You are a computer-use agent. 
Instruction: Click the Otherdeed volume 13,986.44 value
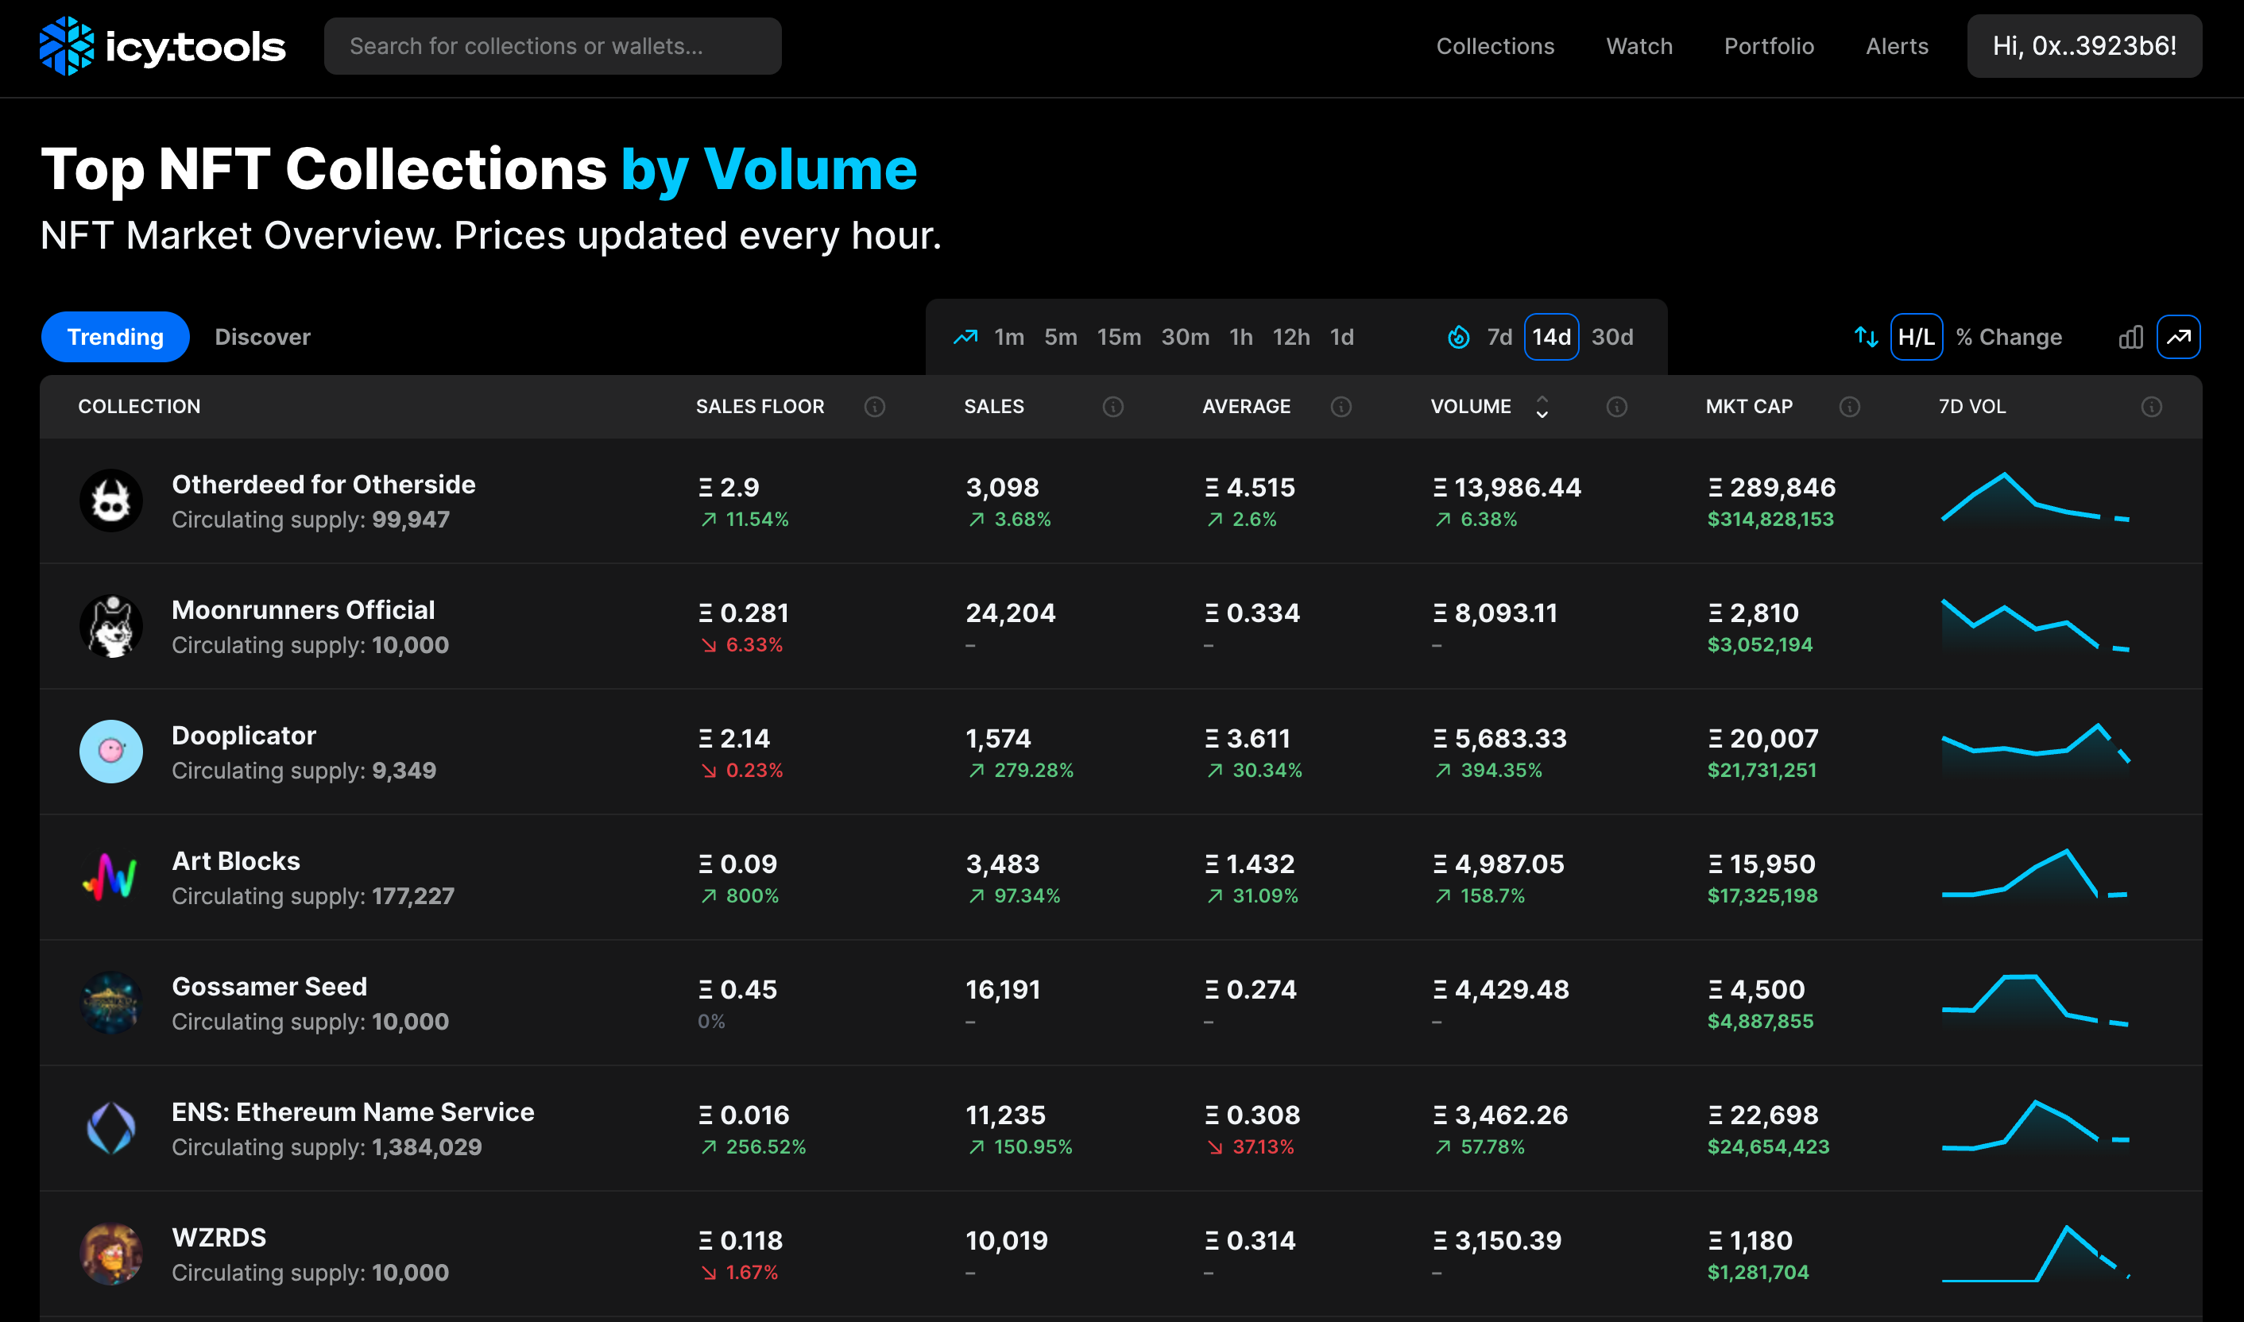1507,487
